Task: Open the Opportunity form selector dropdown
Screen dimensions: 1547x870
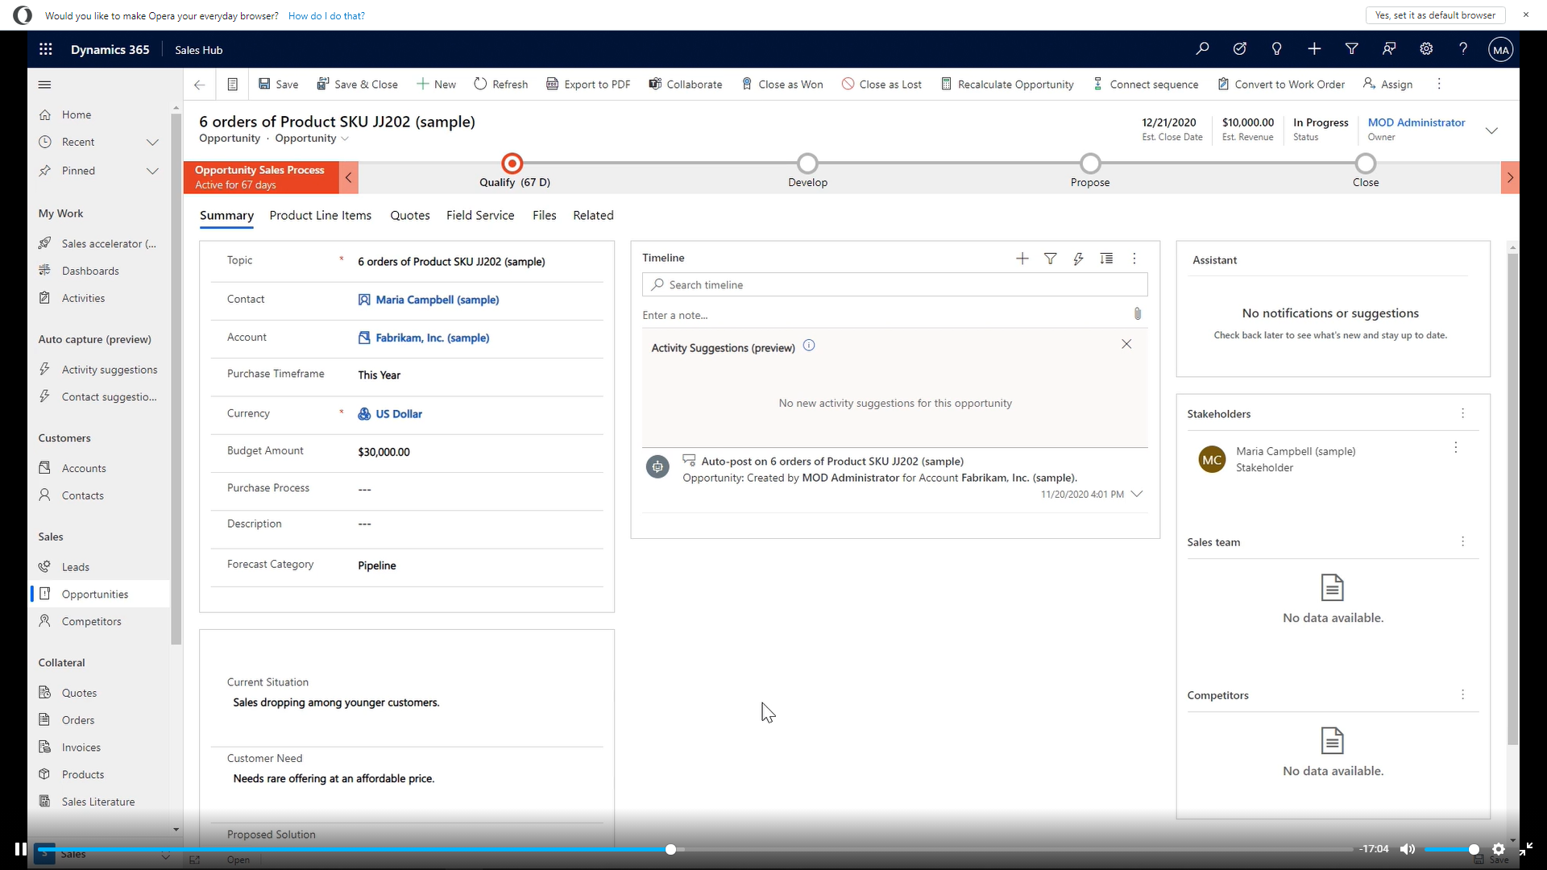Action: coord(312,139)
